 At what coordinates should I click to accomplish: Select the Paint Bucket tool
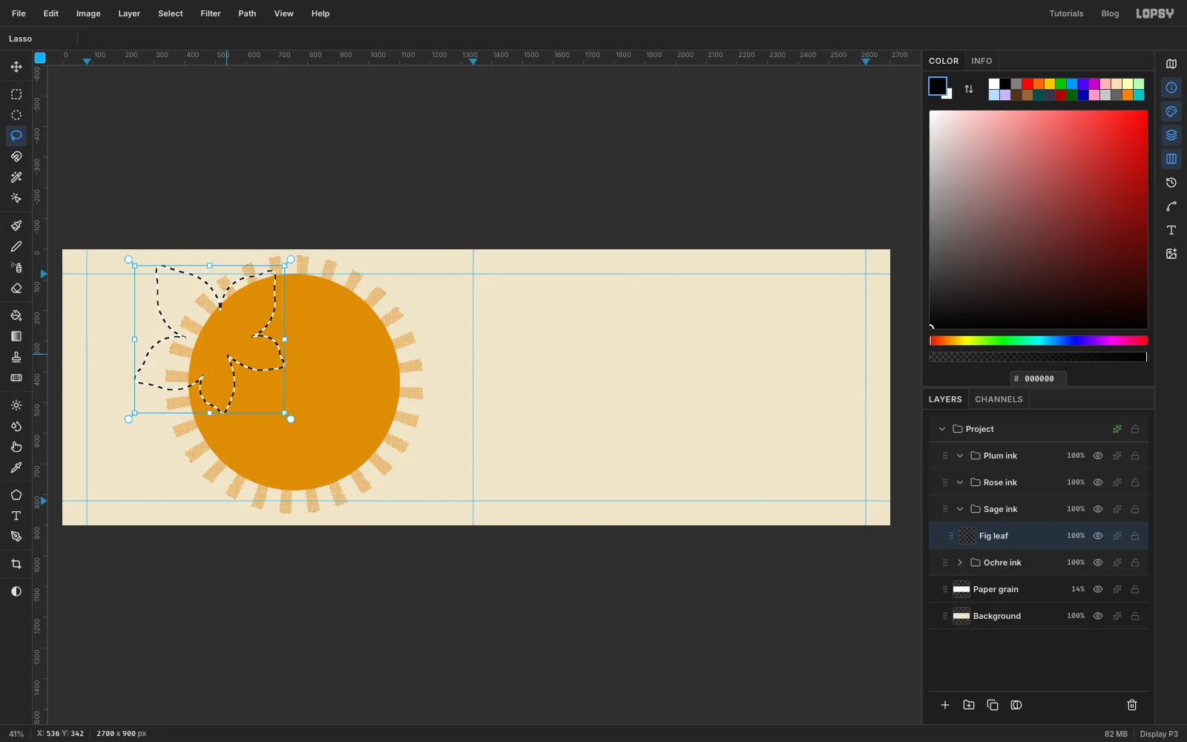pos(16,315)
